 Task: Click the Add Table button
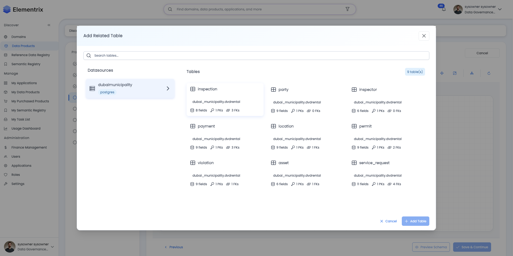(415, 221)
